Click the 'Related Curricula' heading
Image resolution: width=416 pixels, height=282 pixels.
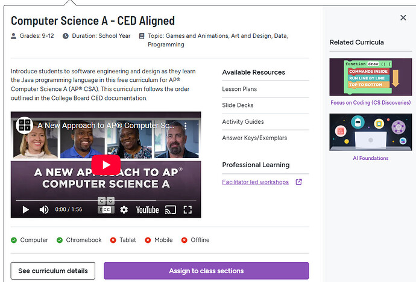[x=356, y=42]
